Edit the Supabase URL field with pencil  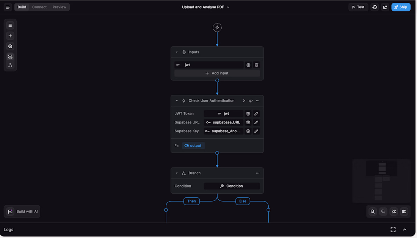click(256, 122)
